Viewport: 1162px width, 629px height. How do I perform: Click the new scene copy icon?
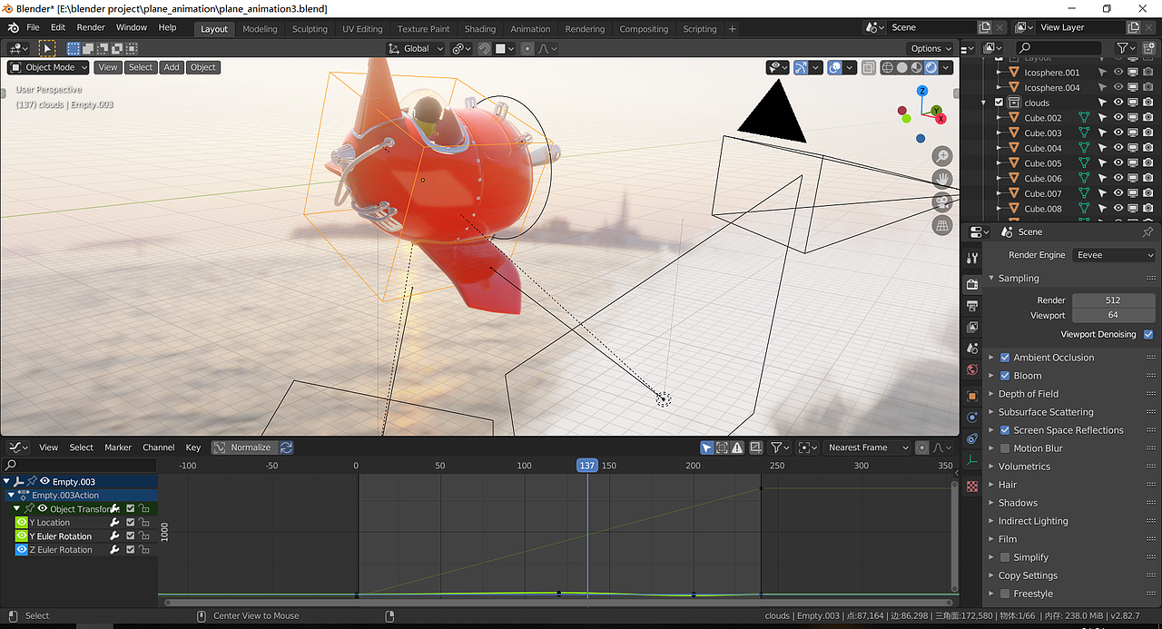(x=985, y=27)
